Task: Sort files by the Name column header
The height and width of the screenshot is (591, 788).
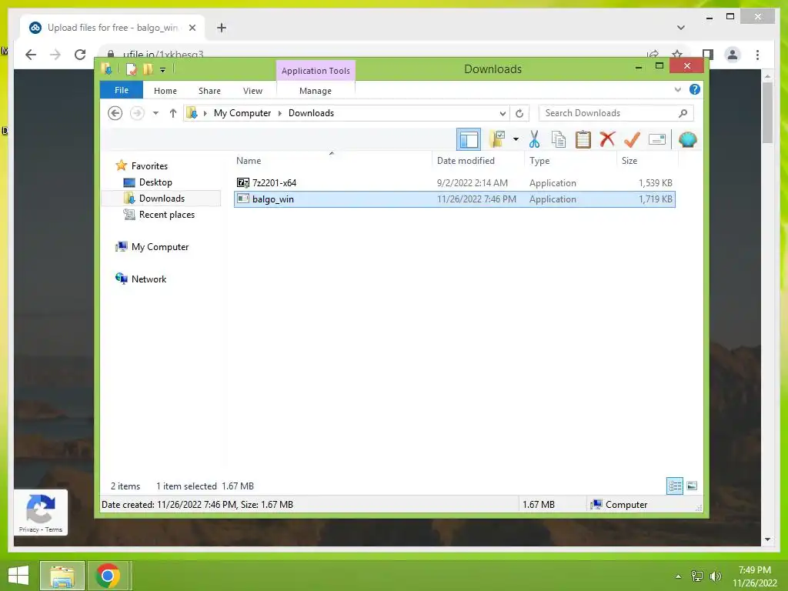Action: [x=332, y=161]
